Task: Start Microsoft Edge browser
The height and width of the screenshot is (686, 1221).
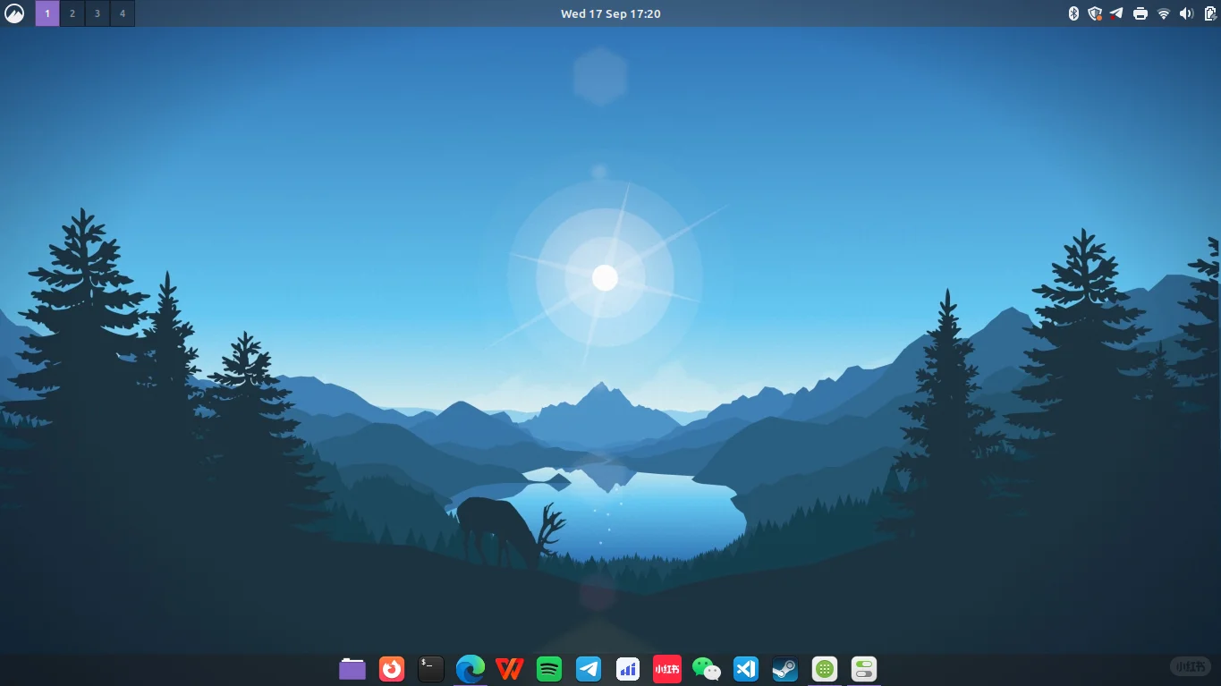Action: [470, 668]
